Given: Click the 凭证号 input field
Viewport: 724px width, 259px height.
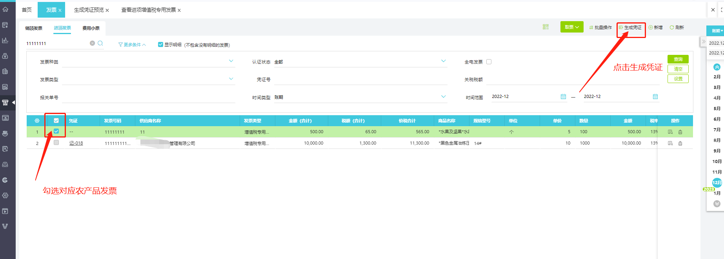Looking at the screenshot, I should click(x=360, y=80).
